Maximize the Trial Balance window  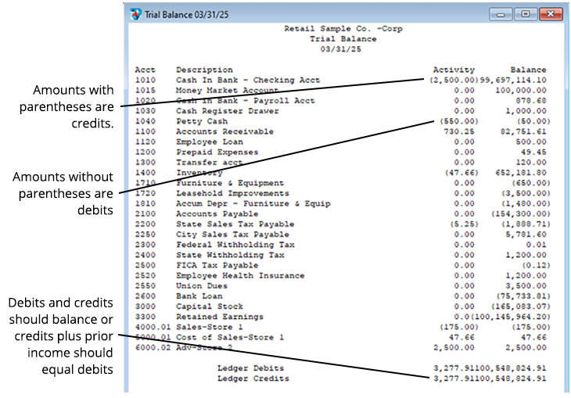pyautogui.click(x=523, y=14)
